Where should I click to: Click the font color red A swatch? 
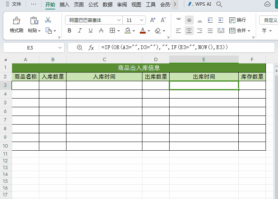pyautogui.click(x=143, y=31)
